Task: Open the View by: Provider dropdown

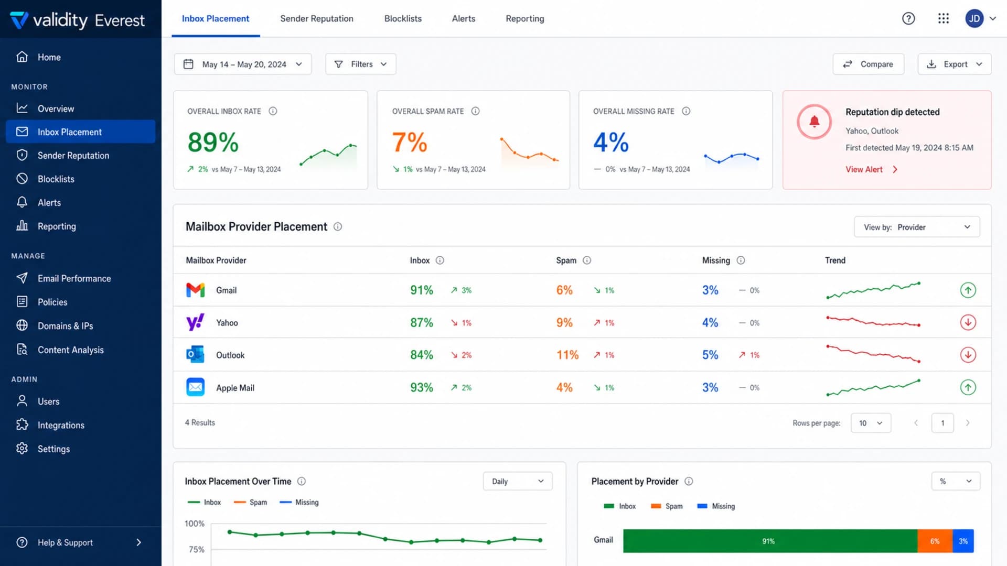Action: 917,227
